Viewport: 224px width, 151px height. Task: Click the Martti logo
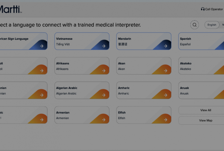pyautogui.click(x=10, y=9)
